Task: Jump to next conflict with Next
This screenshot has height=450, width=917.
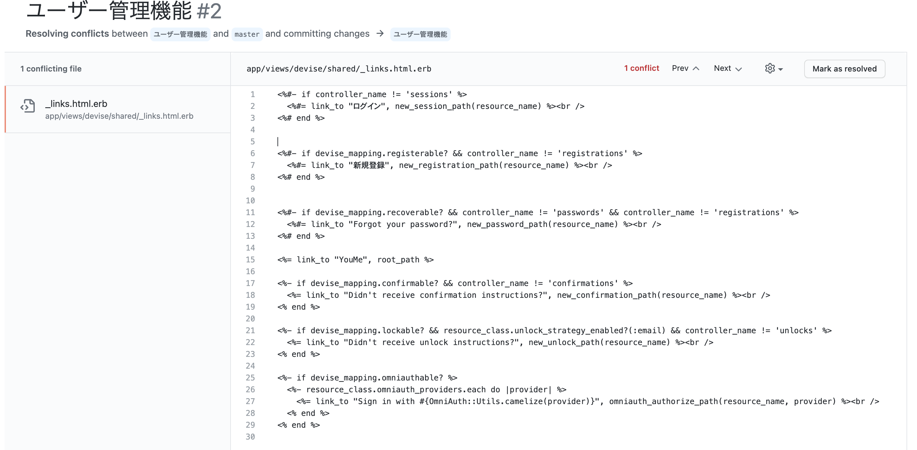Action: pyautogui.click(x=722, y=68)
